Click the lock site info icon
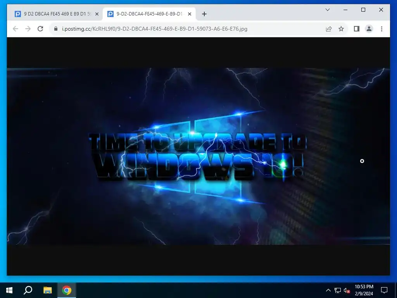The height and width of the screenshot is (298, 397). pyautogui.click(x=56, y=29)
